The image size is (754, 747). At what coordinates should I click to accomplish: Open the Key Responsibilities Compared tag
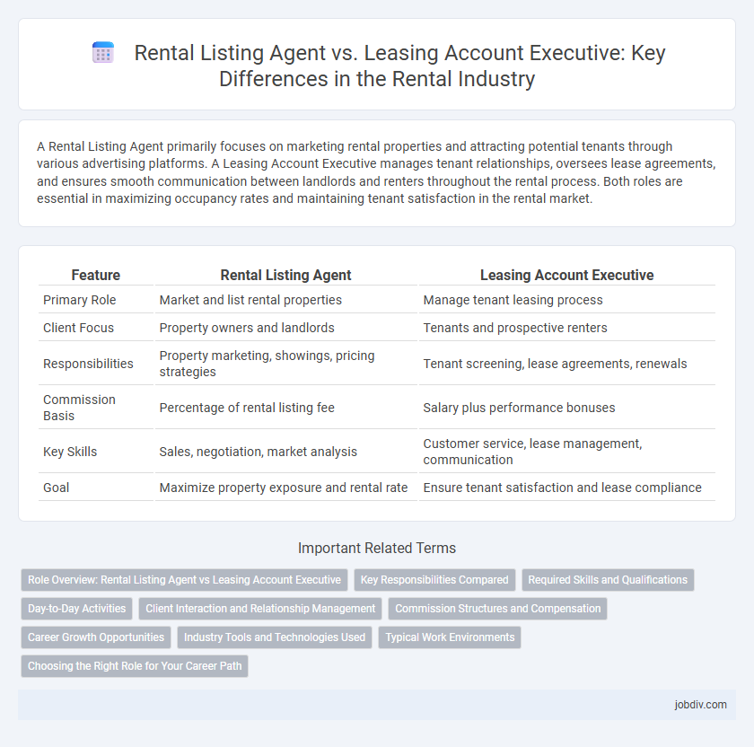tap(434, 580)
